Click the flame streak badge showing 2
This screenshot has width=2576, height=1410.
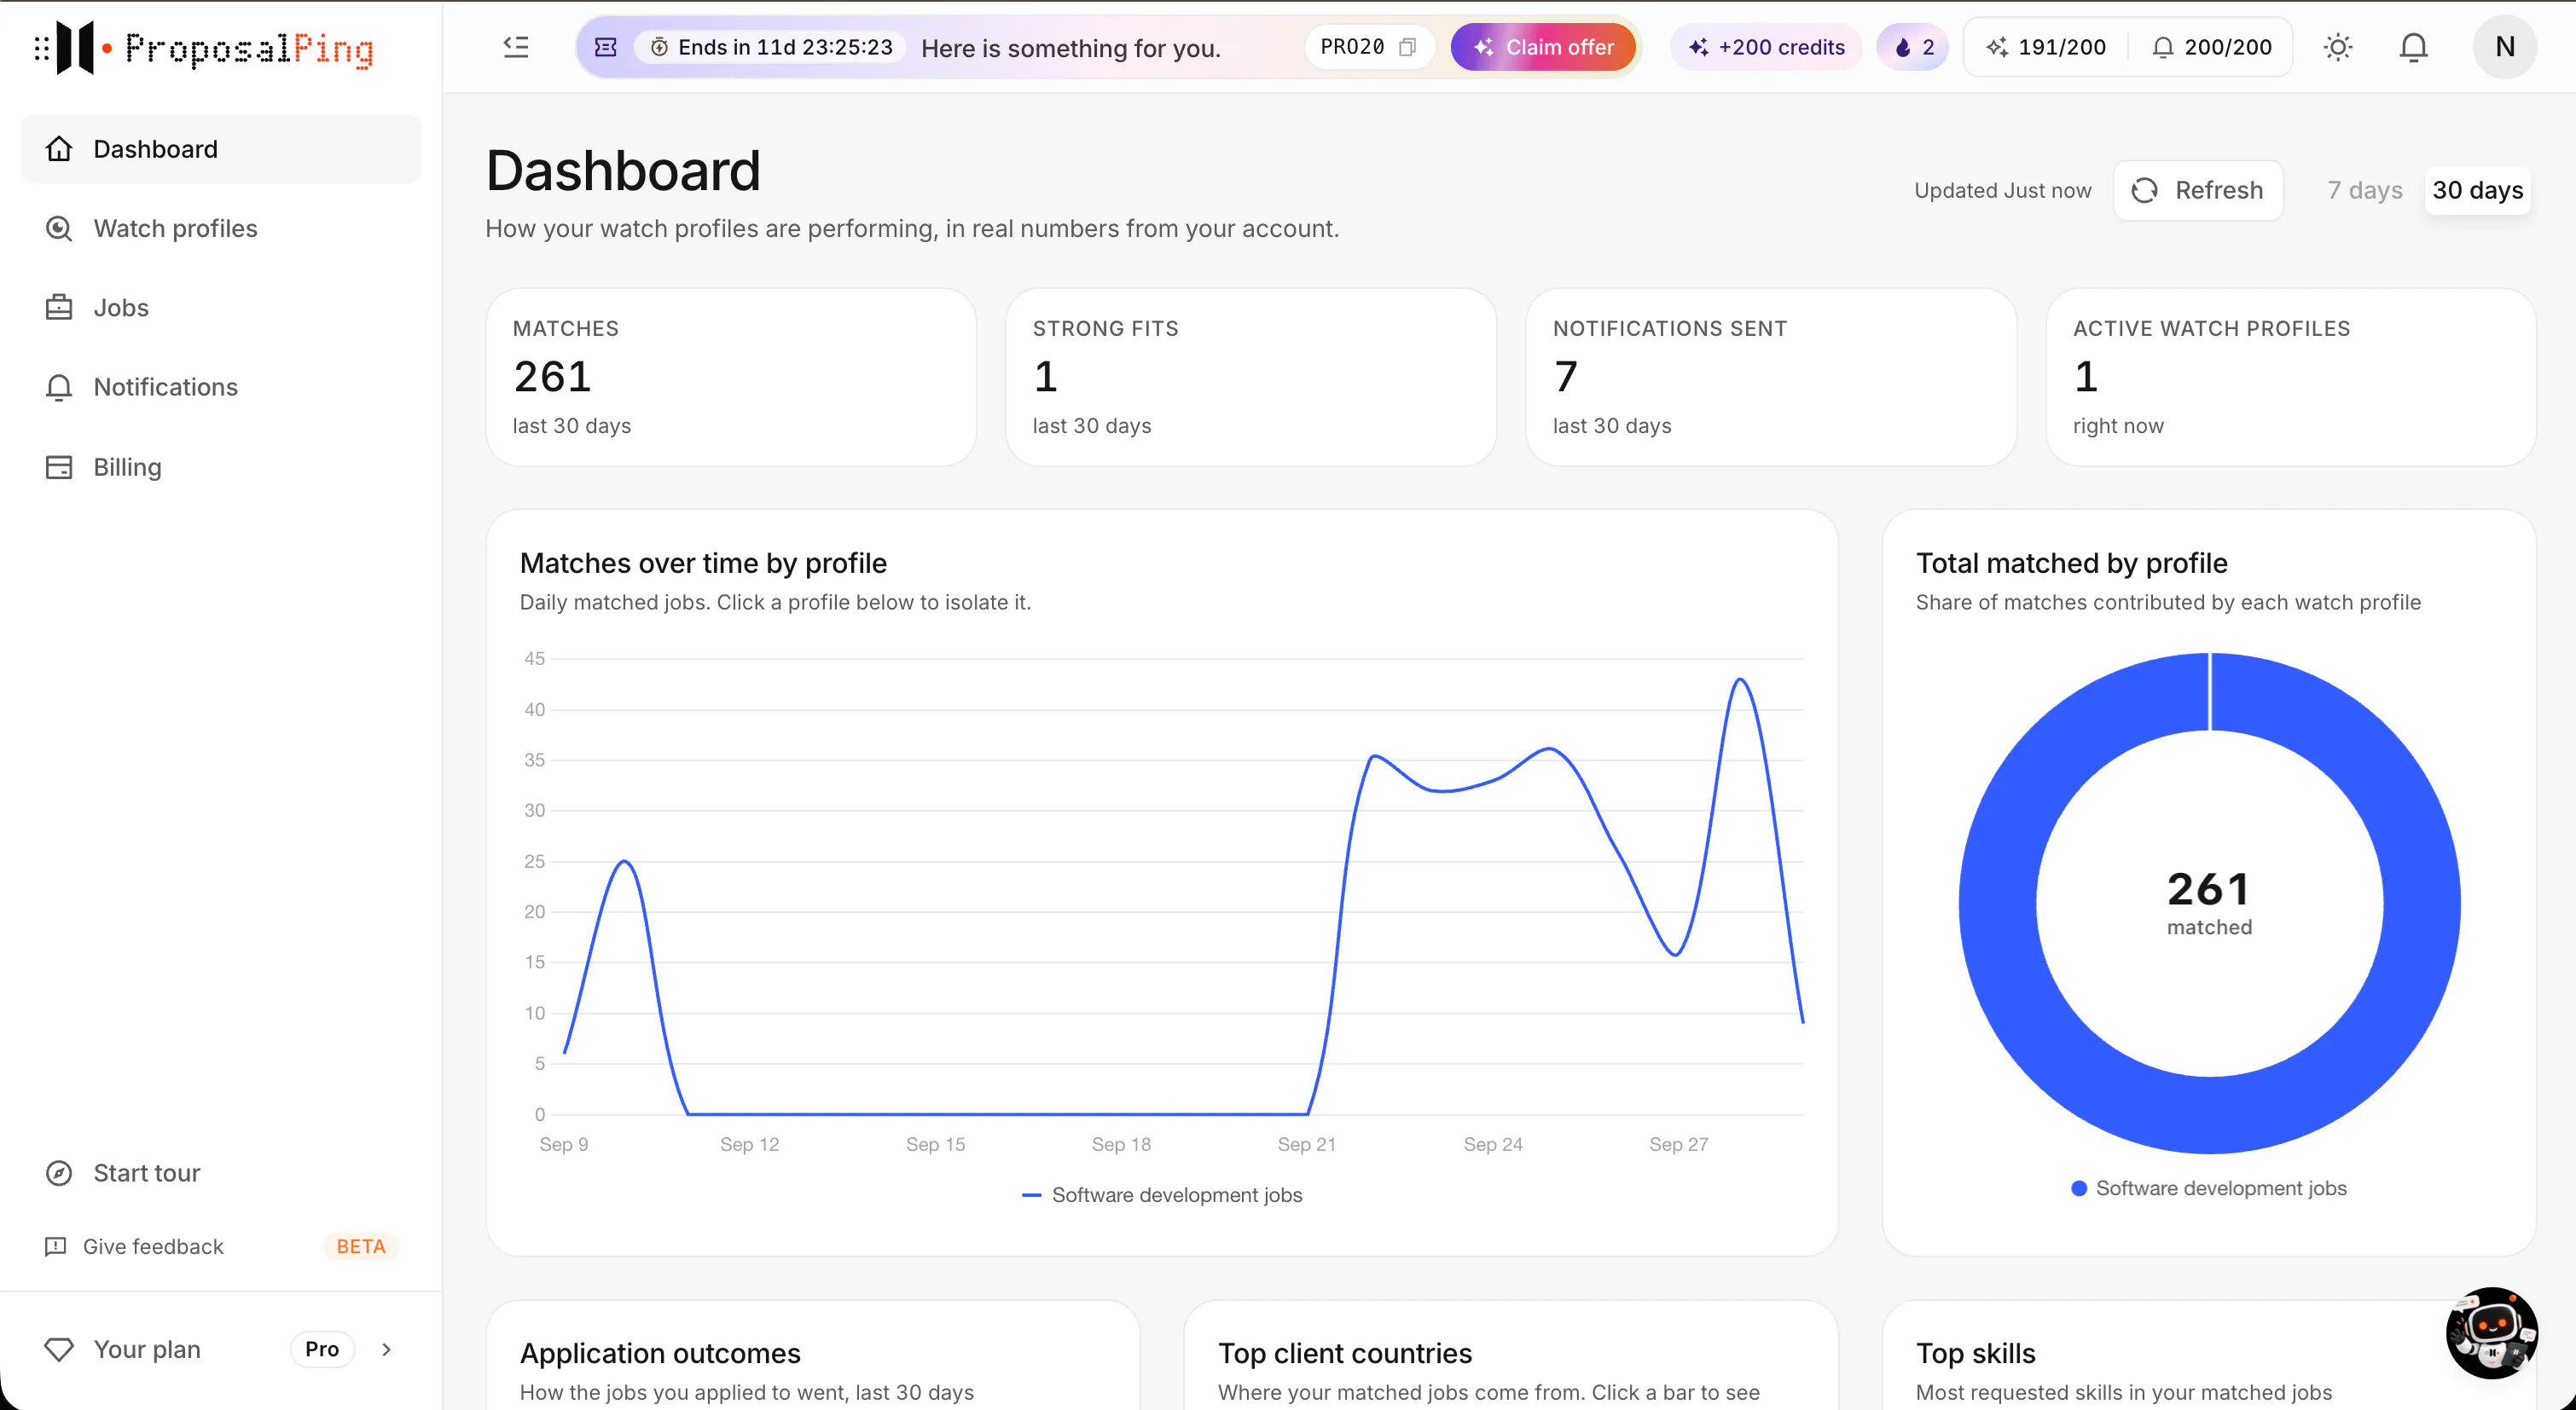click(1913, 47)
